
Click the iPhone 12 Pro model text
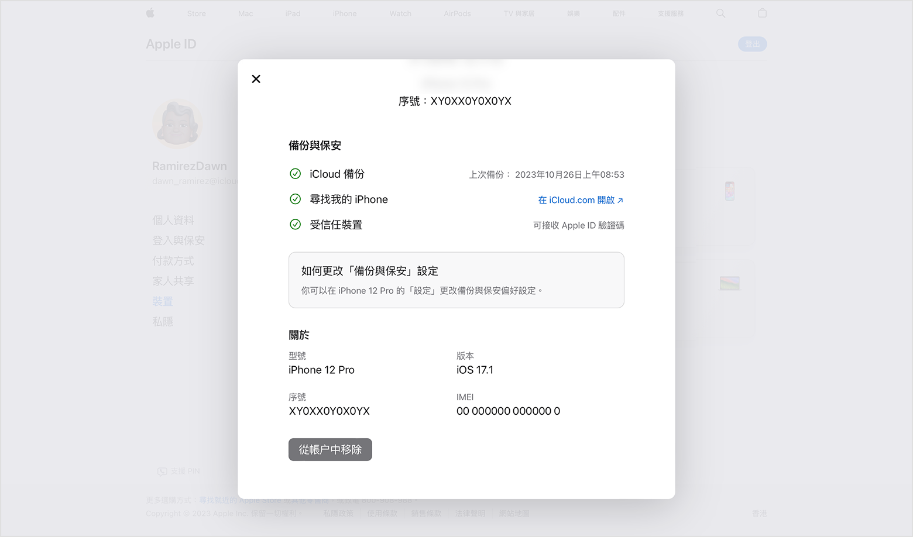click(321, 370)
